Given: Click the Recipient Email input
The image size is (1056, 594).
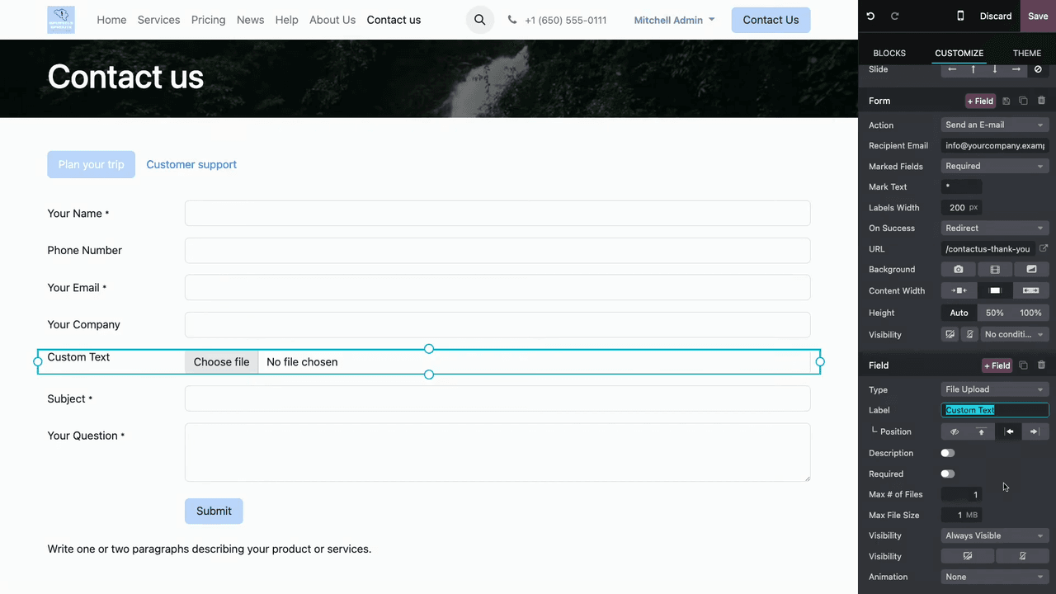Looking at the screenshot, I should click(x=995, y=146).
